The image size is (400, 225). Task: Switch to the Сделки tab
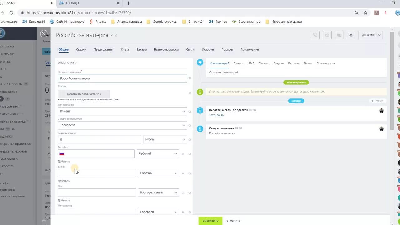(x=81, y=49)
